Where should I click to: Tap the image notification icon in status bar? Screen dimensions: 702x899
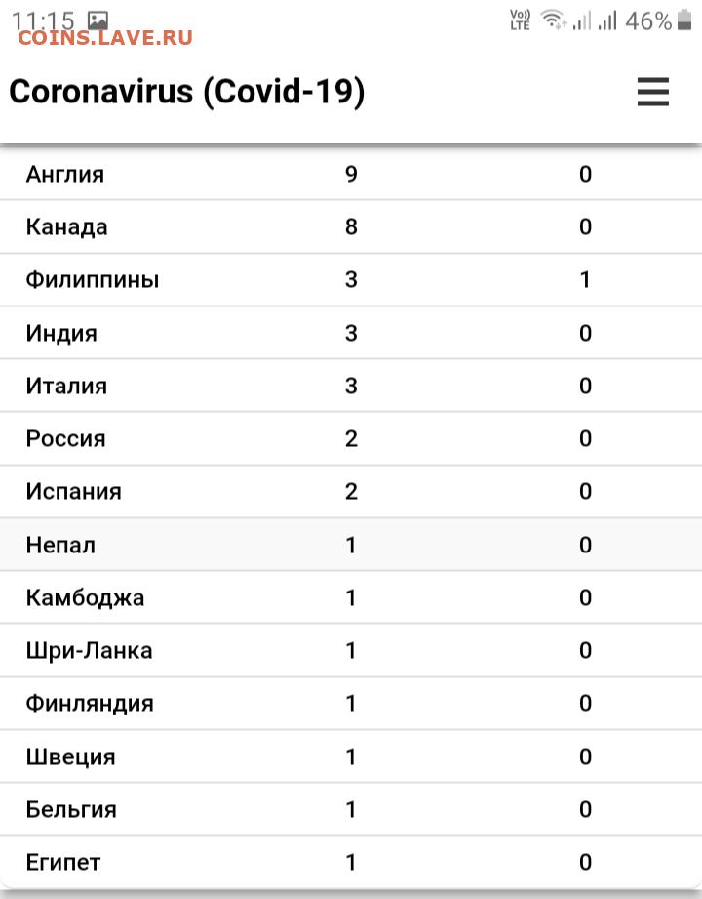pos(97,20)
